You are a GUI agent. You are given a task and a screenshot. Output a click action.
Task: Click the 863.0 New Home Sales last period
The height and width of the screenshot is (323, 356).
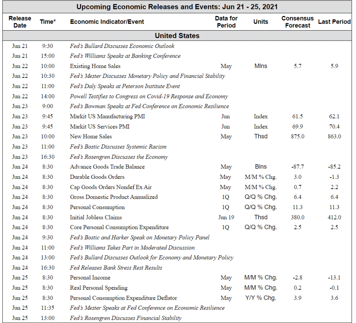(x=334, y=136)
